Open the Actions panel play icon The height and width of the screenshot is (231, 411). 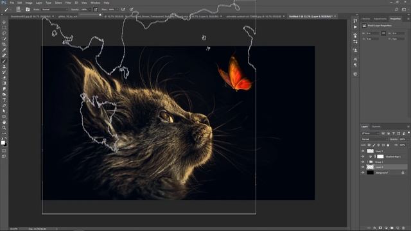355,27
